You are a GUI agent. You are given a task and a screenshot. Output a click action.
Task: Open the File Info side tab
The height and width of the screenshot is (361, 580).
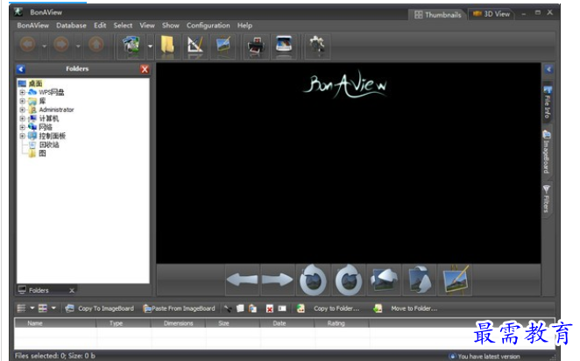[x=548, y=103]
